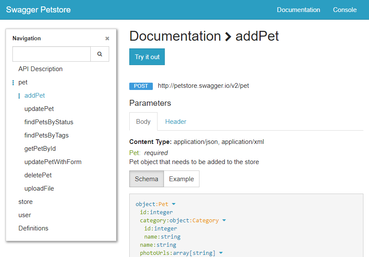Click the Pet parameter name label
Screen dimensions: 369x257
134,153
